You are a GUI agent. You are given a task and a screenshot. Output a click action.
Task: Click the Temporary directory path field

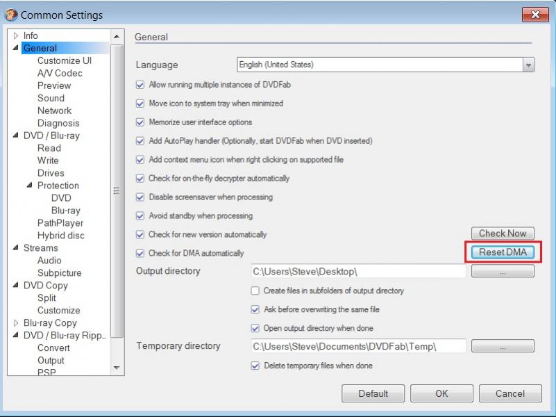point(358,346)
